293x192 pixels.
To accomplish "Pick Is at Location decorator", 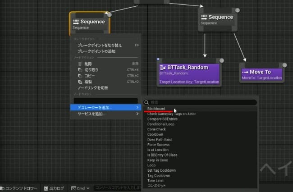I will pos(158,150).
